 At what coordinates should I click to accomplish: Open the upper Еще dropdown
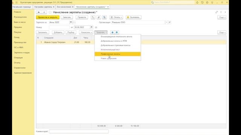pos(222,17)
